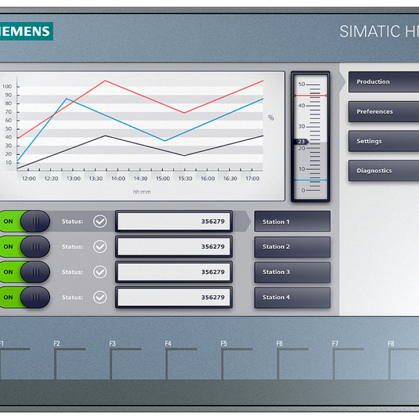This screenshot has width=419, height=419.
Task: Select the Diagnostics menu item
Action: tap(383, 171)
